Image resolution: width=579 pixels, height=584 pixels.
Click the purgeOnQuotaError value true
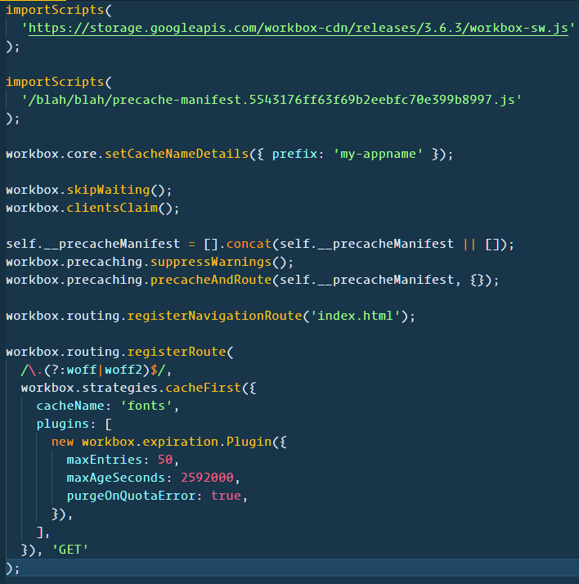pos(226,496)
